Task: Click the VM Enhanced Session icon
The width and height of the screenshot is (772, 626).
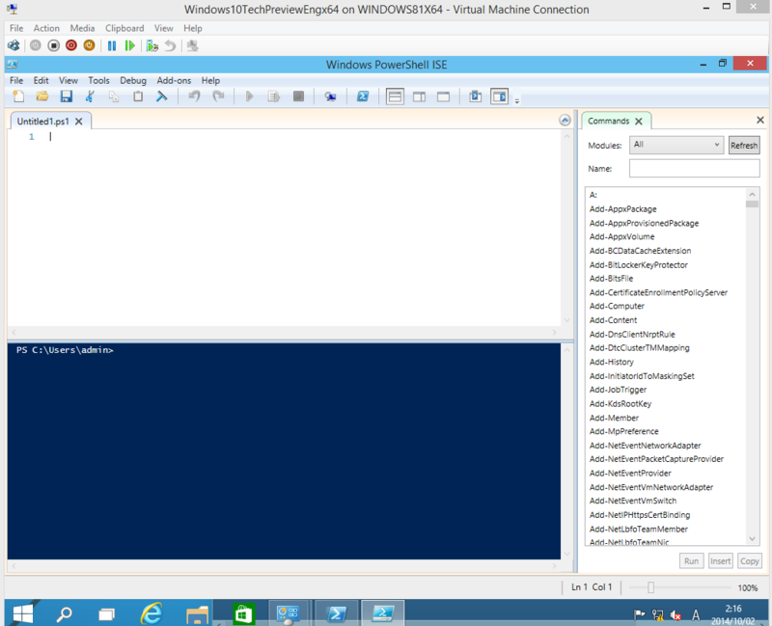Action: click(x=192, y=45)
